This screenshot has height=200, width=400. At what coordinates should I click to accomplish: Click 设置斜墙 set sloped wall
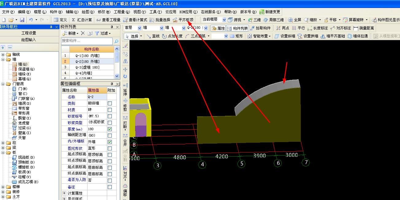[285, 36]
